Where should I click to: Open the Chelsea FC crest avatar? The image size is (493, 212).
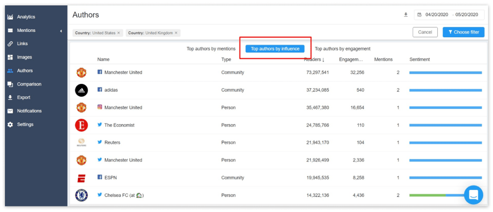tap(81, 195)
